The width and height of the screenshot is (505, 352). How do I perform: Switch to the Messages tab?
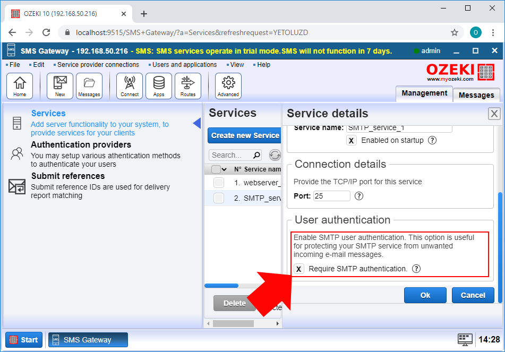(476, 95)
